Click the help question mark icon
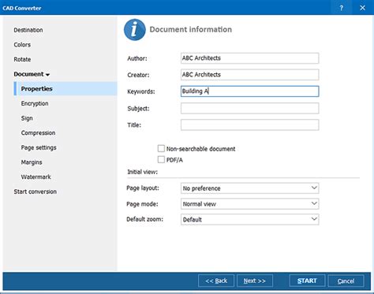374x294 pixels. pos(341,8)
